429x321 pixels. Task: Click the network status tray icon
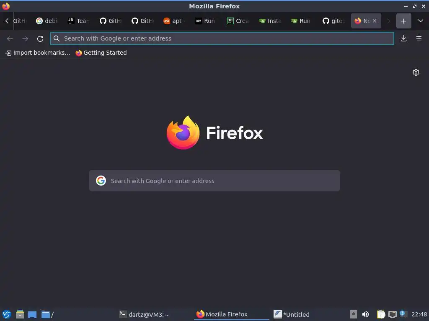tap(392, 314)
